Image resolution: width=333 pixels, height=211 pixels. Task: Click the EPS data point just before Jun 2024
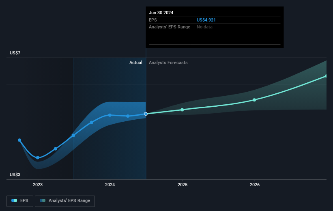(128, 116)
